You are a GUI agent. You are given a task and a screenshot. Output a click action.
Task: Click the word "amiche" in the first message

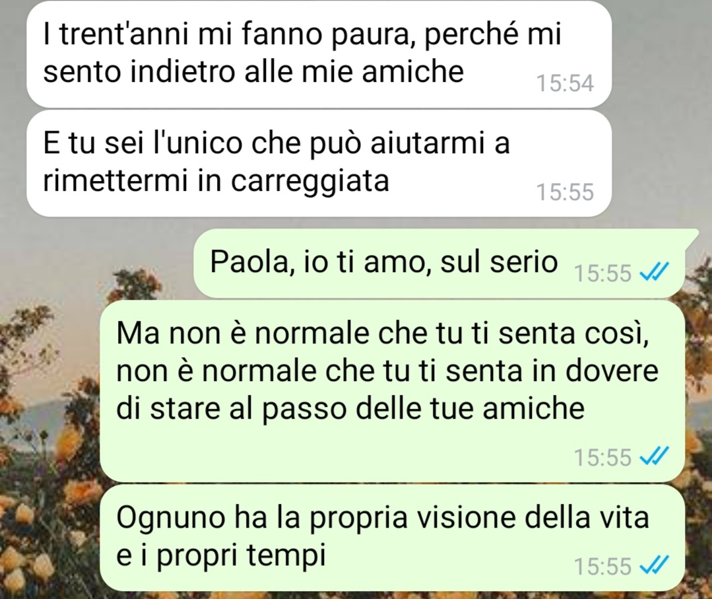(x=412, y=71)
